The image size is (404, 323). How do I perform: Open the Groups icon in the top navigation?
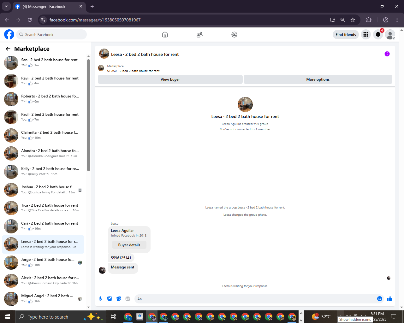click(234, 35)
